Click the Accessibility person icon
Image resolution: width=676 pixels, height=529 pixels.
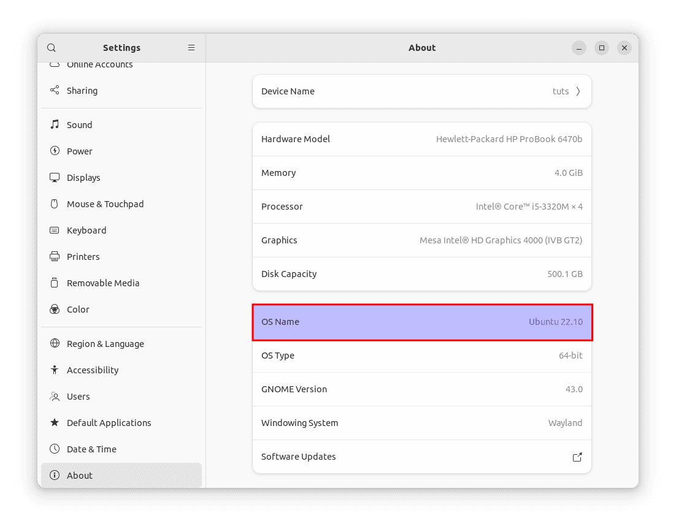click(55, 370)
